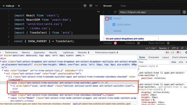The width and height of the screenshot is (187, 105).
Task: Go back in preview browser
Action: [103, 12]
